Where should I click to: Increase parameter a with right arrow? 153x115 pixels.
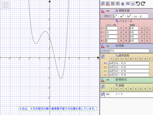pyautogui.click(x=126, y=28)
